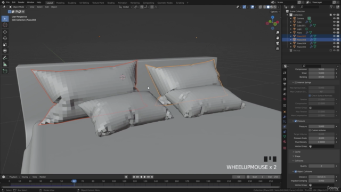Open the timeline Keying popover
This screenshot has height=192, width=341.
(26, 177)
